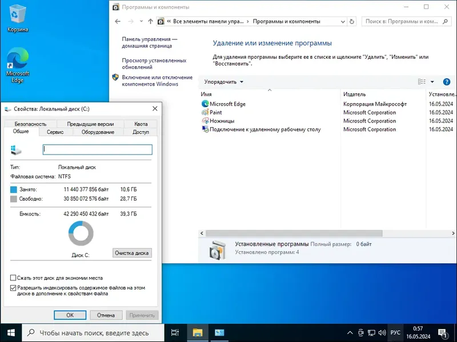457x342 pixels.
Task: Open the Упорядочить dropdown menu
Action: [224, 81]
